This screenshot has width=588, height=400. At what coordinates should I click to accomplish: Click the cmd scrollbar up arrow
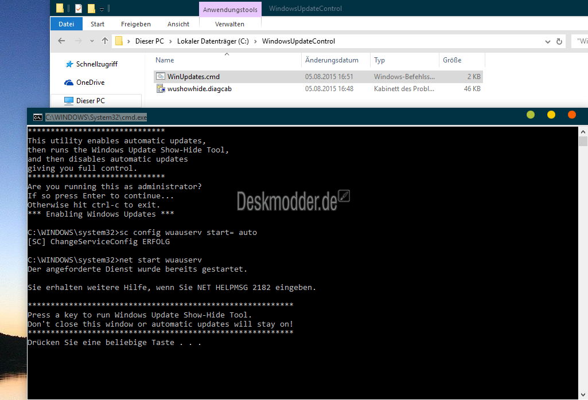tap(583, 132)
